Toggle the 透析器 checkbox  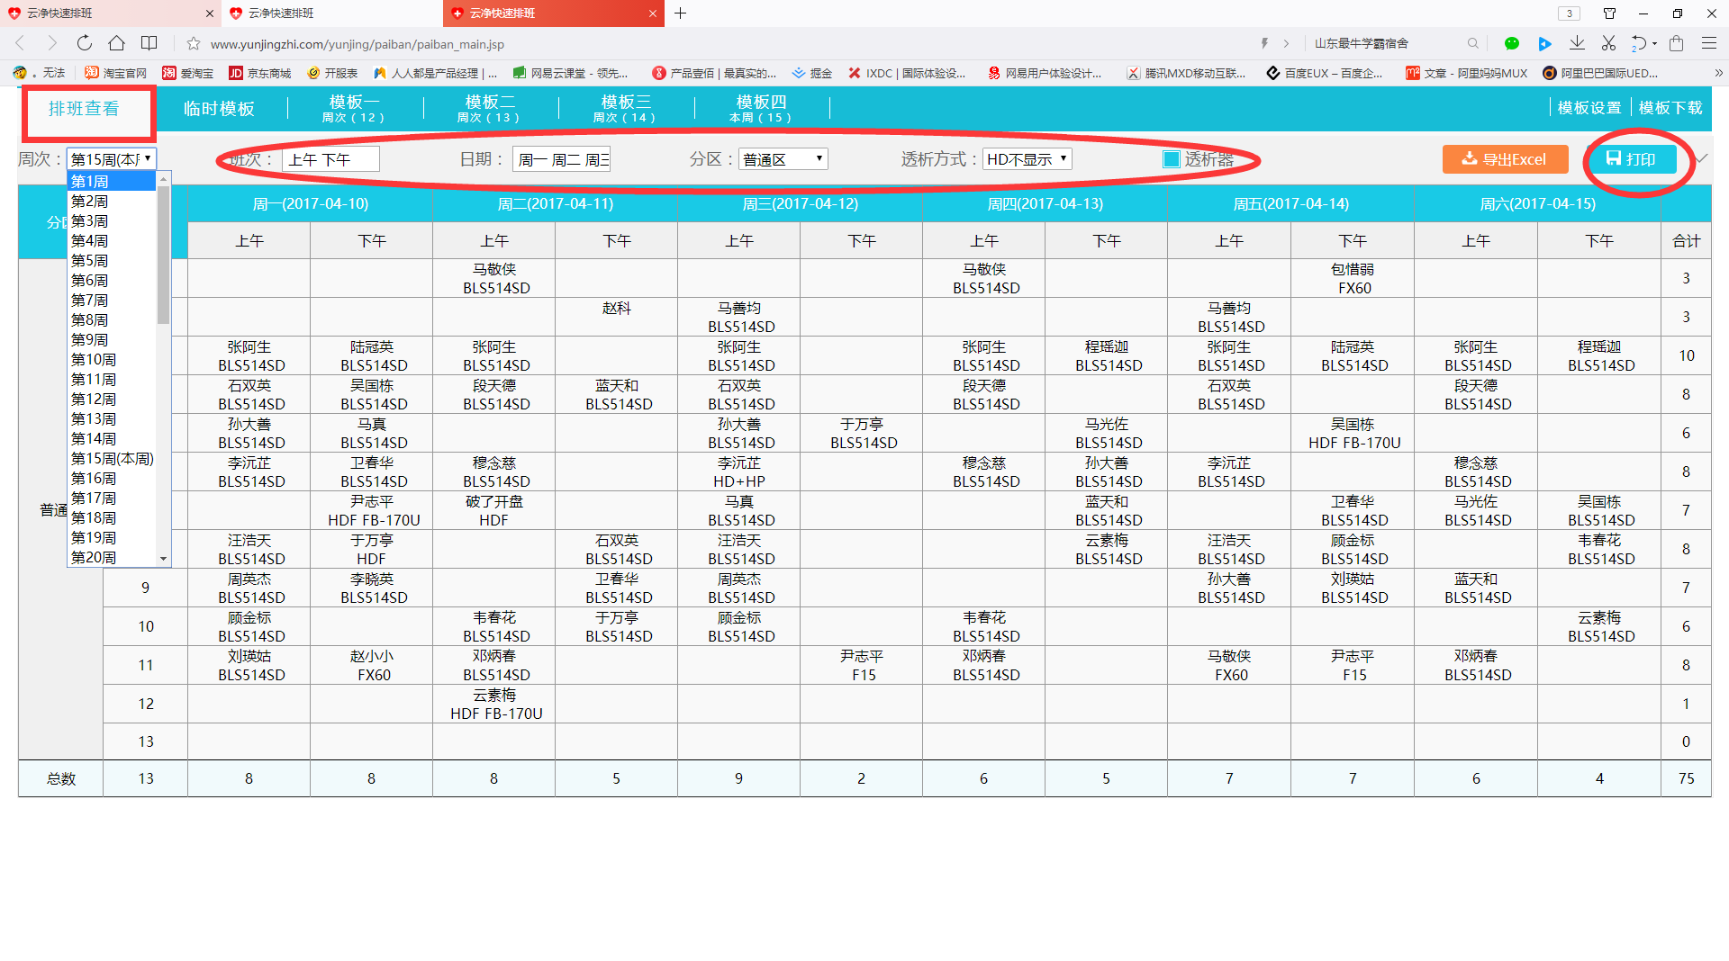(1171, 159)
